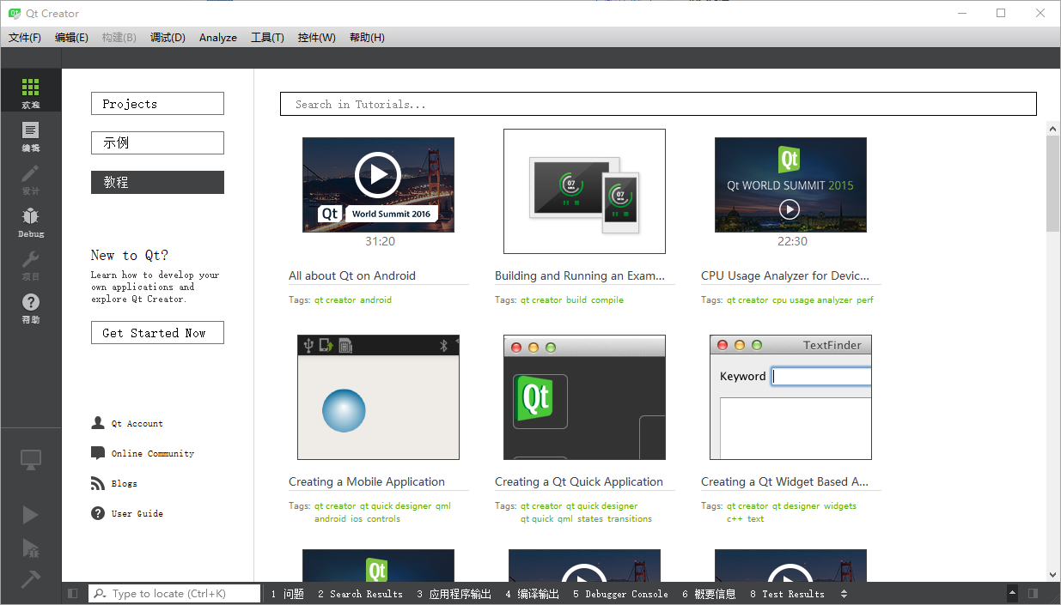Open the 编译输出 compile output pane
The image size is (1061, 605).
pyautogui.click(x=533, y=593)
